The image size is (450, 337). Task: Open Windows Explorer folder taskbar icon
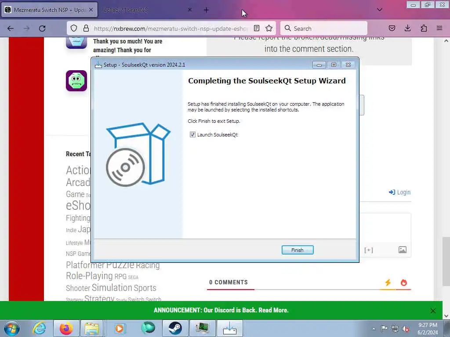92,328
